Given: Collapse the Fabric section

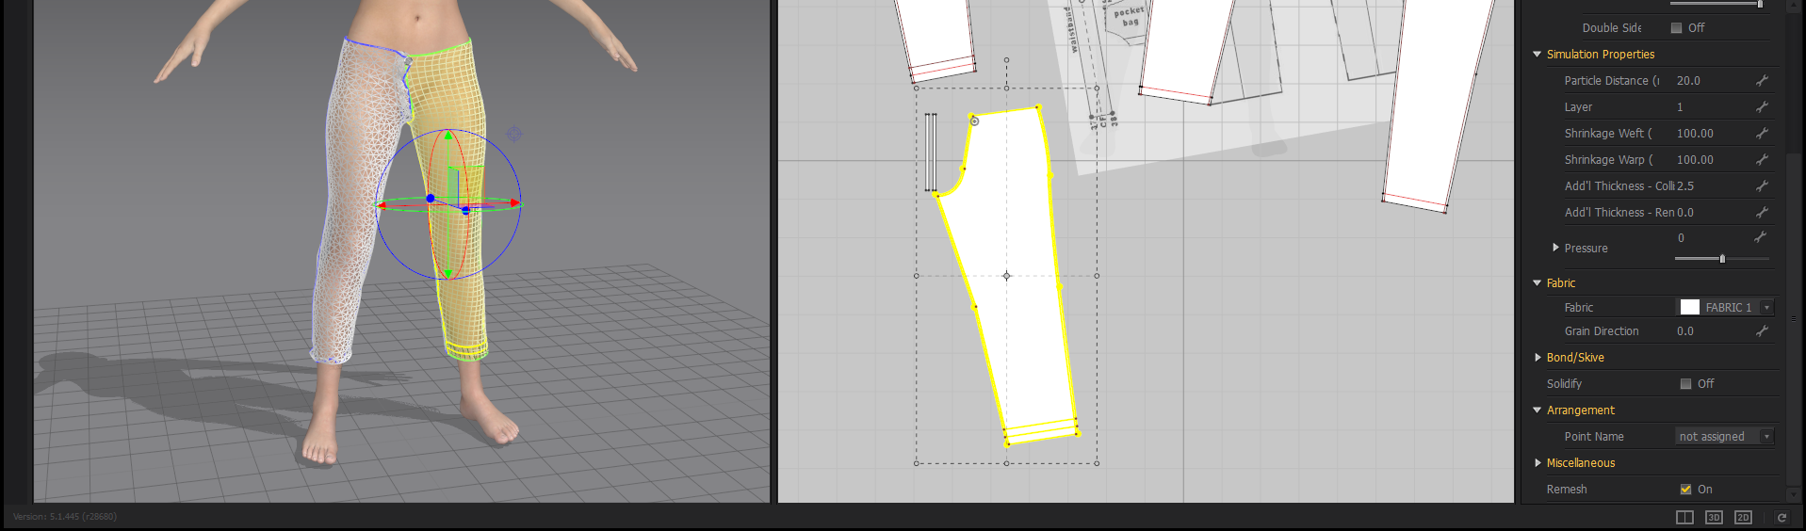Looking at the screenshot, I should point(1538,283).
